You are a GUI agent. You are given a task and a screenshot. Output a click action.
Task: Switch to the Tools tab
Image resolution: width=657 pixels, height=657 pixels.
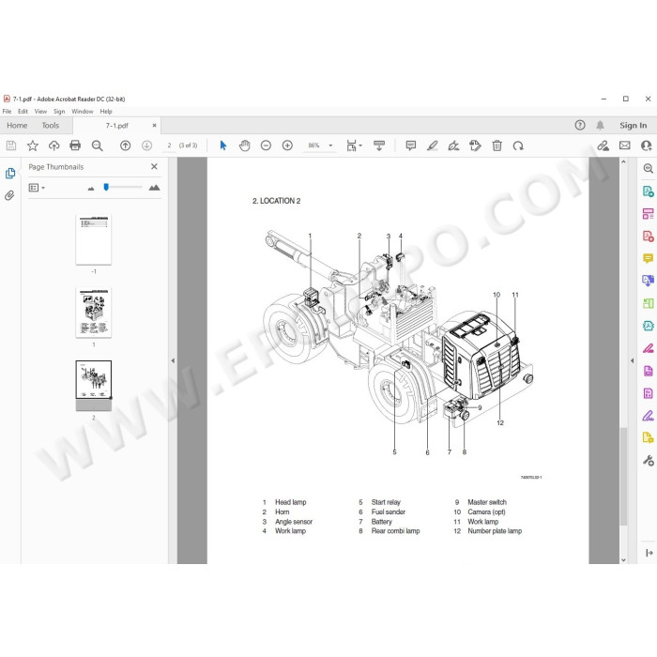pyautogui.click(x=51, y=125)
